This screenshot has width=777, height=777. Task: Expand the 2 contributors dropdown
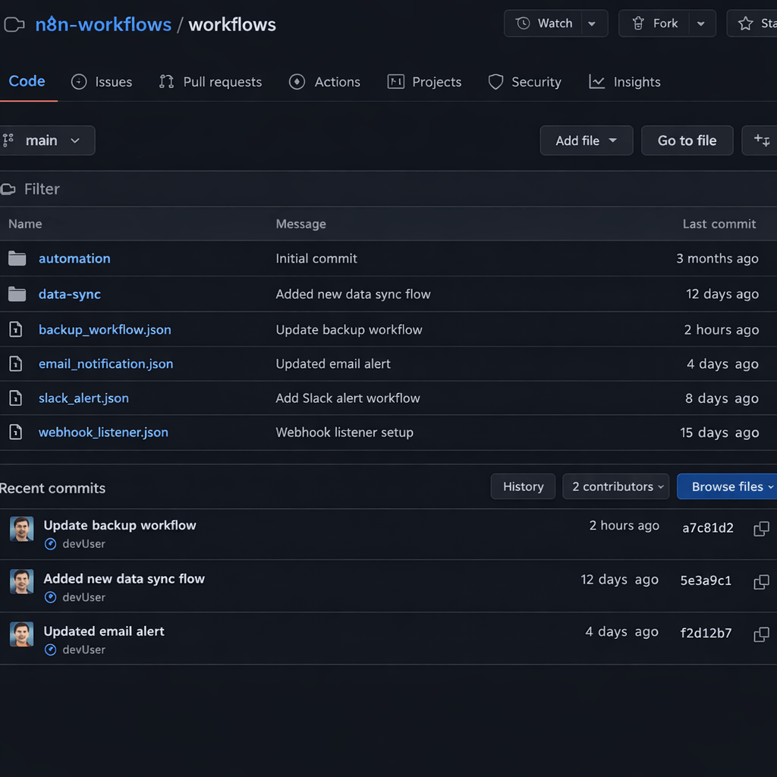click(x=616, y=486)
